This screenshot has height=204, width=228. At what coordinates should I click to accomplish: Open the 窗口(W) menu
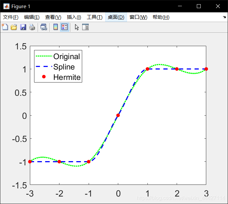pyautogui.click(x=138, y=17)
